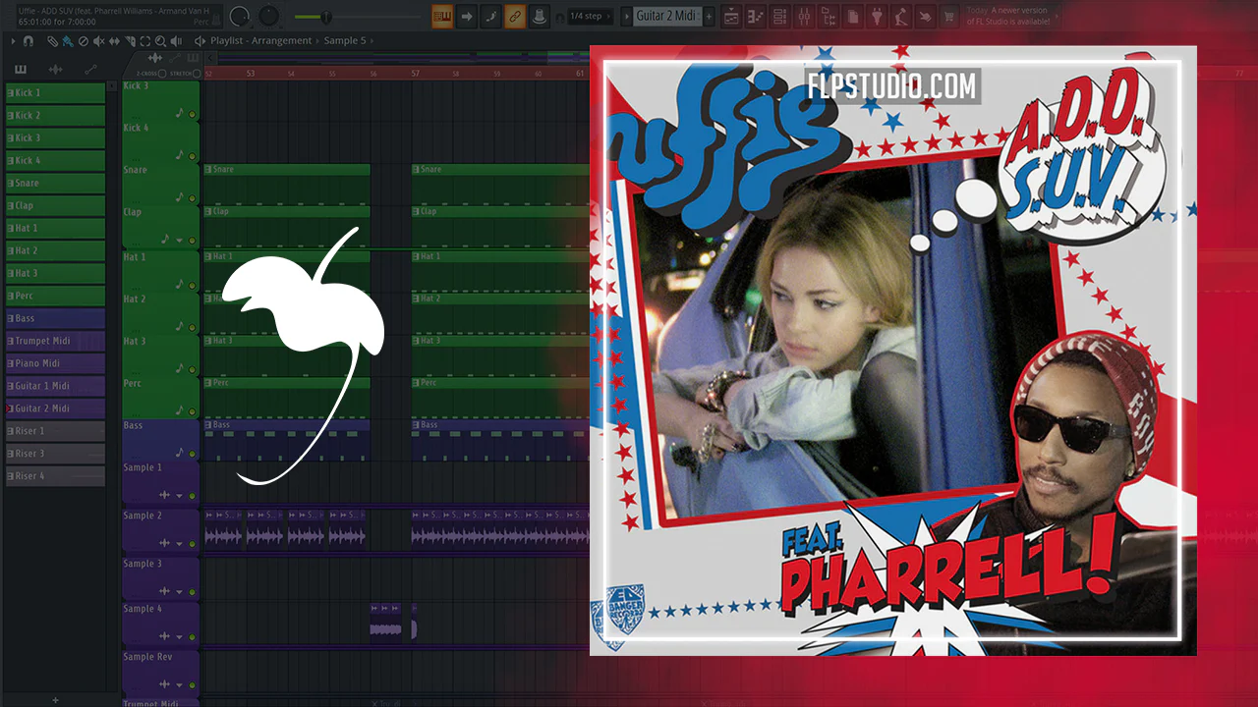
Task: Open the Browser view icon
Action: 828,16
